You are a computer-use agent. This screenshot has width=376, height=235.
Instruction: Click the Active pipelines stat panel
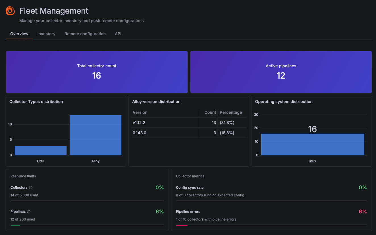pos(281,72)
